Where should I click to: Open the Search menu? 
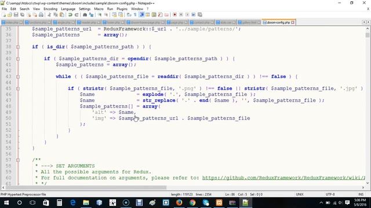[x=24, y=9]
